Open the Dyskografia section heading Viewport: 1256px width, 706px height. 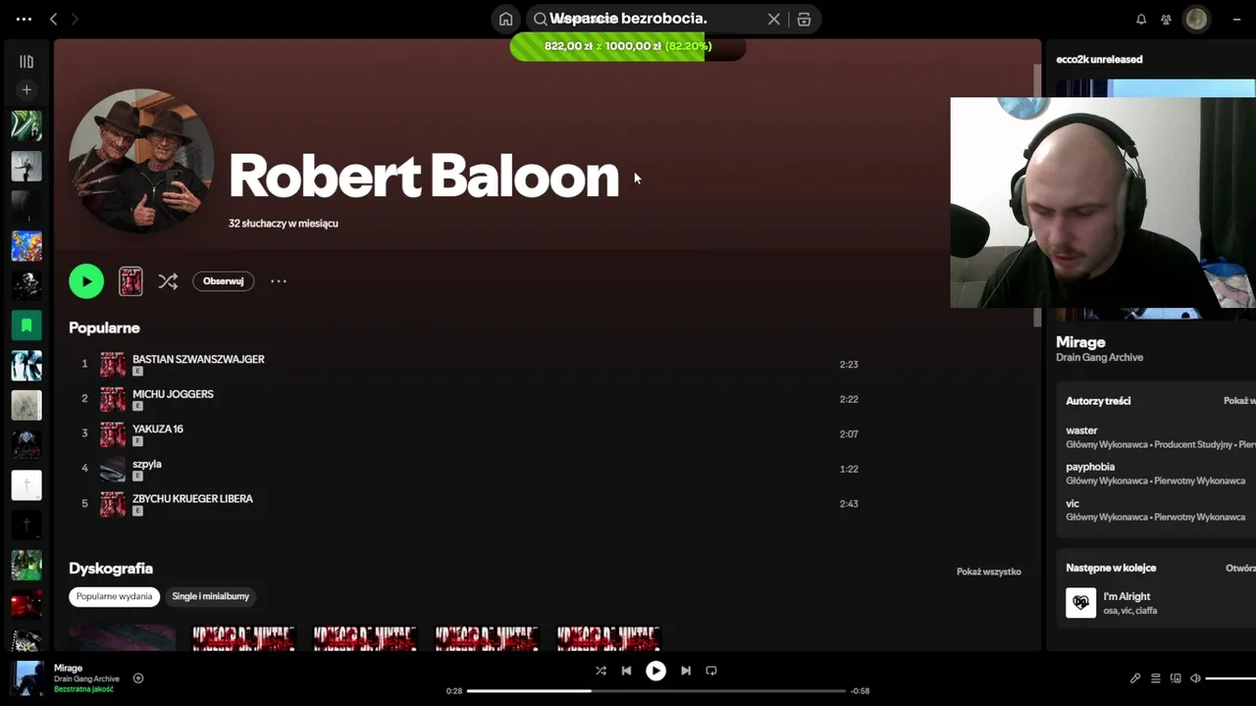pyautogui.click(x=111, y=569)
